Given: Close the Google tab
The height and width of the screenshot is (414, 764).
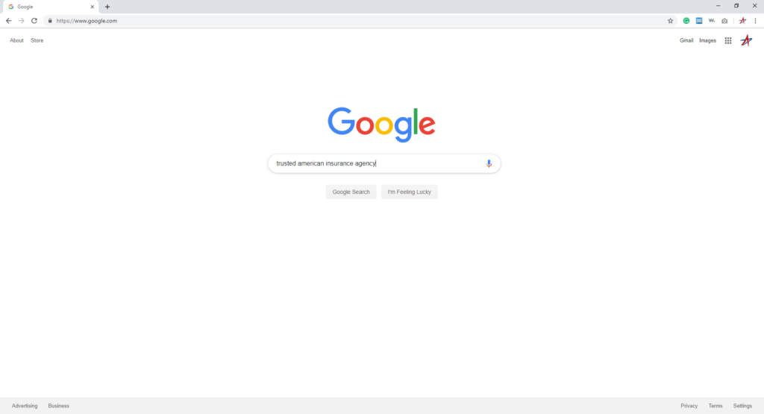Looking at the screenshot, I should tap(92, 7).
